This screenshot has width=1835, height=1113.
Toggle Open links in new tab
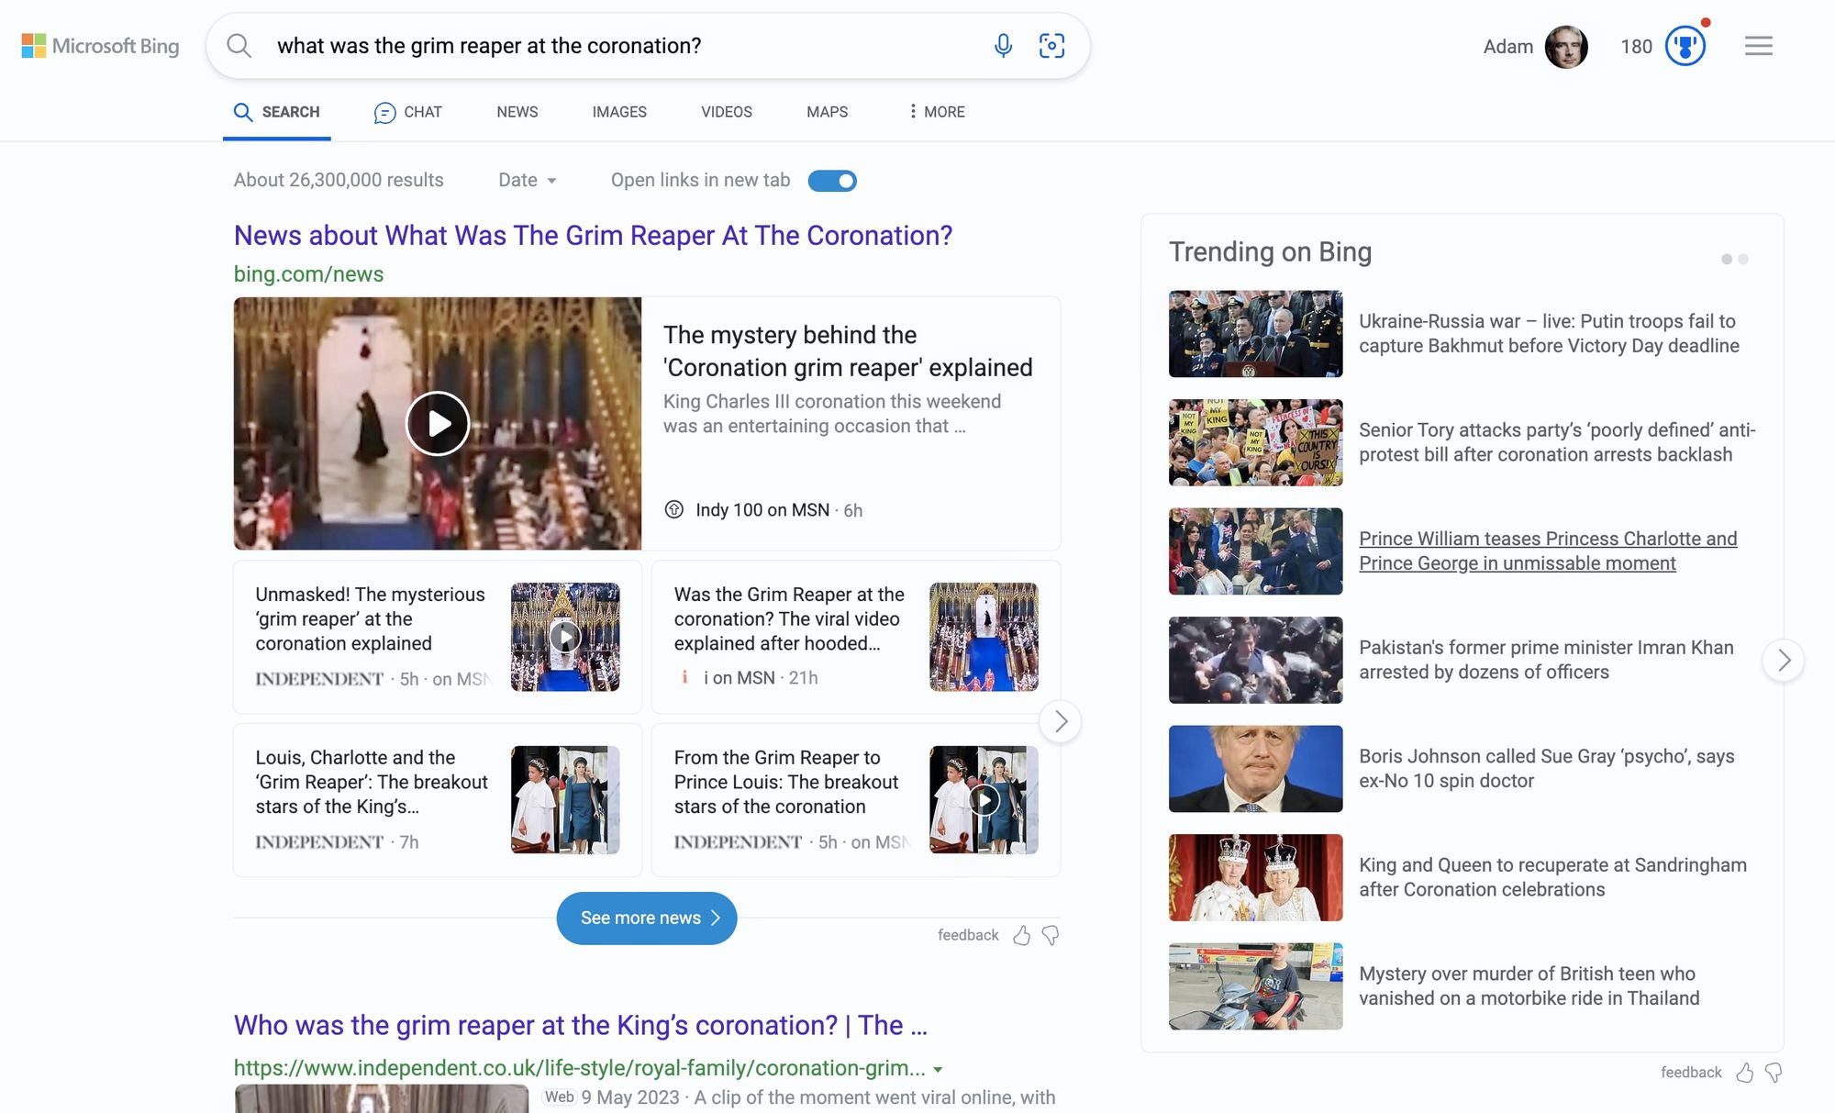832,181
